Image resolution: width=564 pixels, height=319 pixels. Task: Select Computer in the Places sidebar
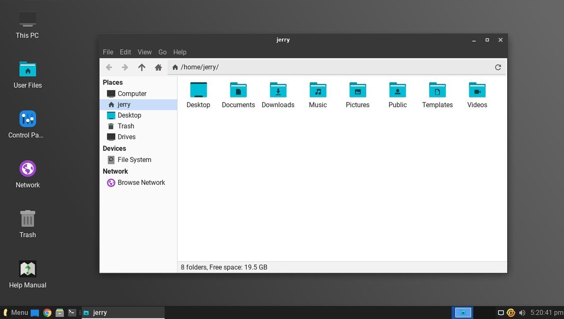[x=131, y=94]
